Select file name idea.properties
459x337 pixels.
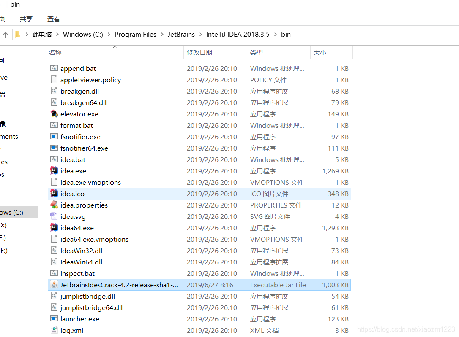tap(84, 205)
